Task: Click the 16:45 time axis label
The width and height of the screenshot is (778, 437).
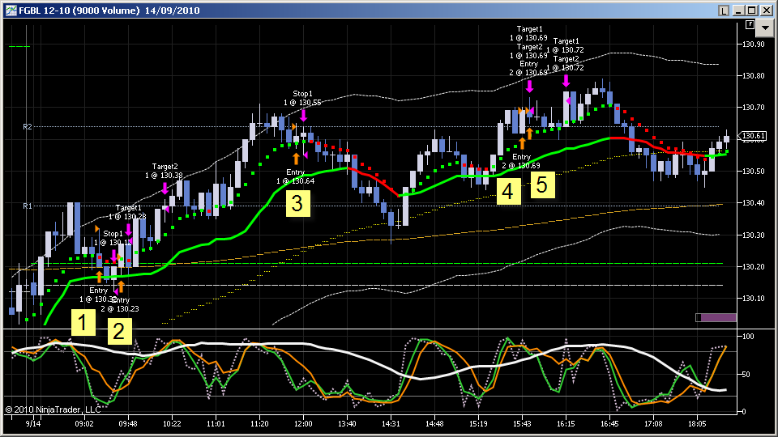Action: pyautogui.click(x=609, y=423)
